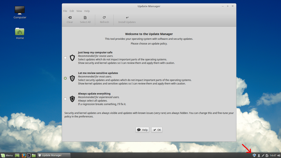Click the user applet tray icon
281x158 pixels.
(x=259, y=156)
